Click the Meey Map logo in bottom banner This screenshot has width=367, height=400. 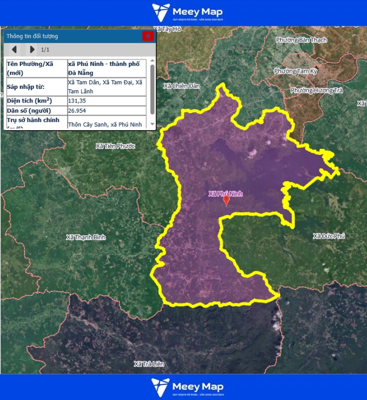coord(187,387)
